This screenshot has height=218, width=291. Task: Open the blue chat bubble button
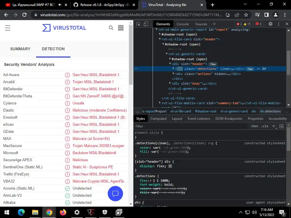(x=115, y=194)
